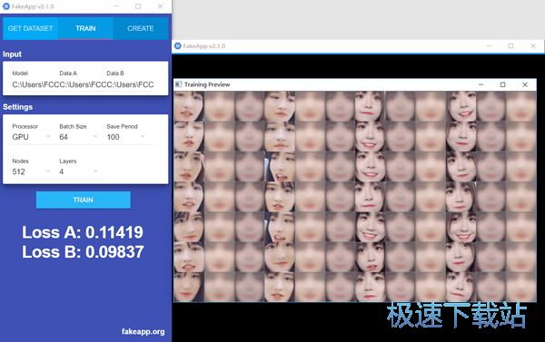Switch to the GET DATASET tab
545x342 pixels.
[x=30, y=28]
